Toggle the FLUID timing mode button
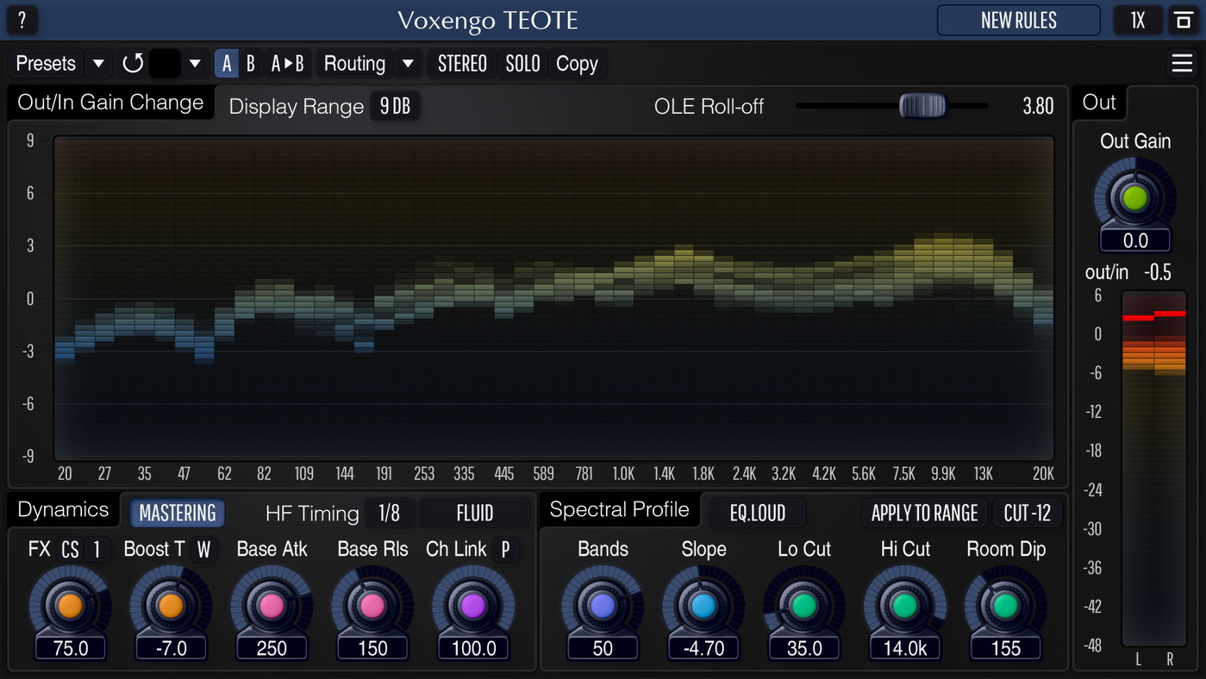1206x679 pixels. pos(475,513)
